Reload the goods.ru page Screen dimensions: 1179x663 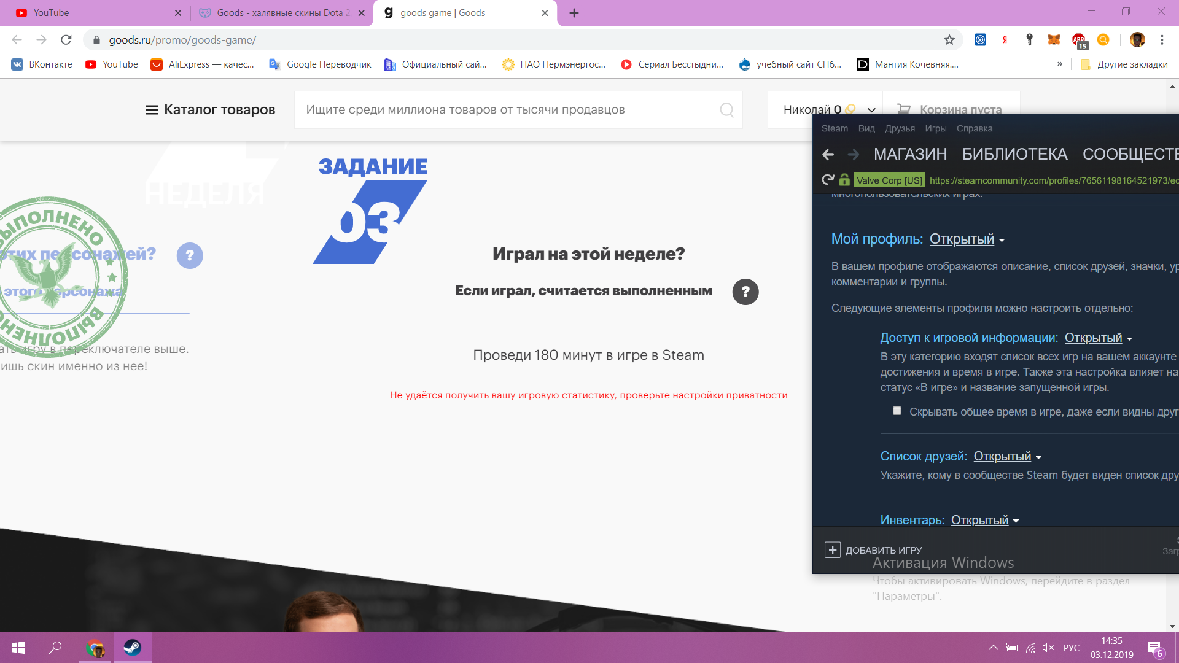66,40
